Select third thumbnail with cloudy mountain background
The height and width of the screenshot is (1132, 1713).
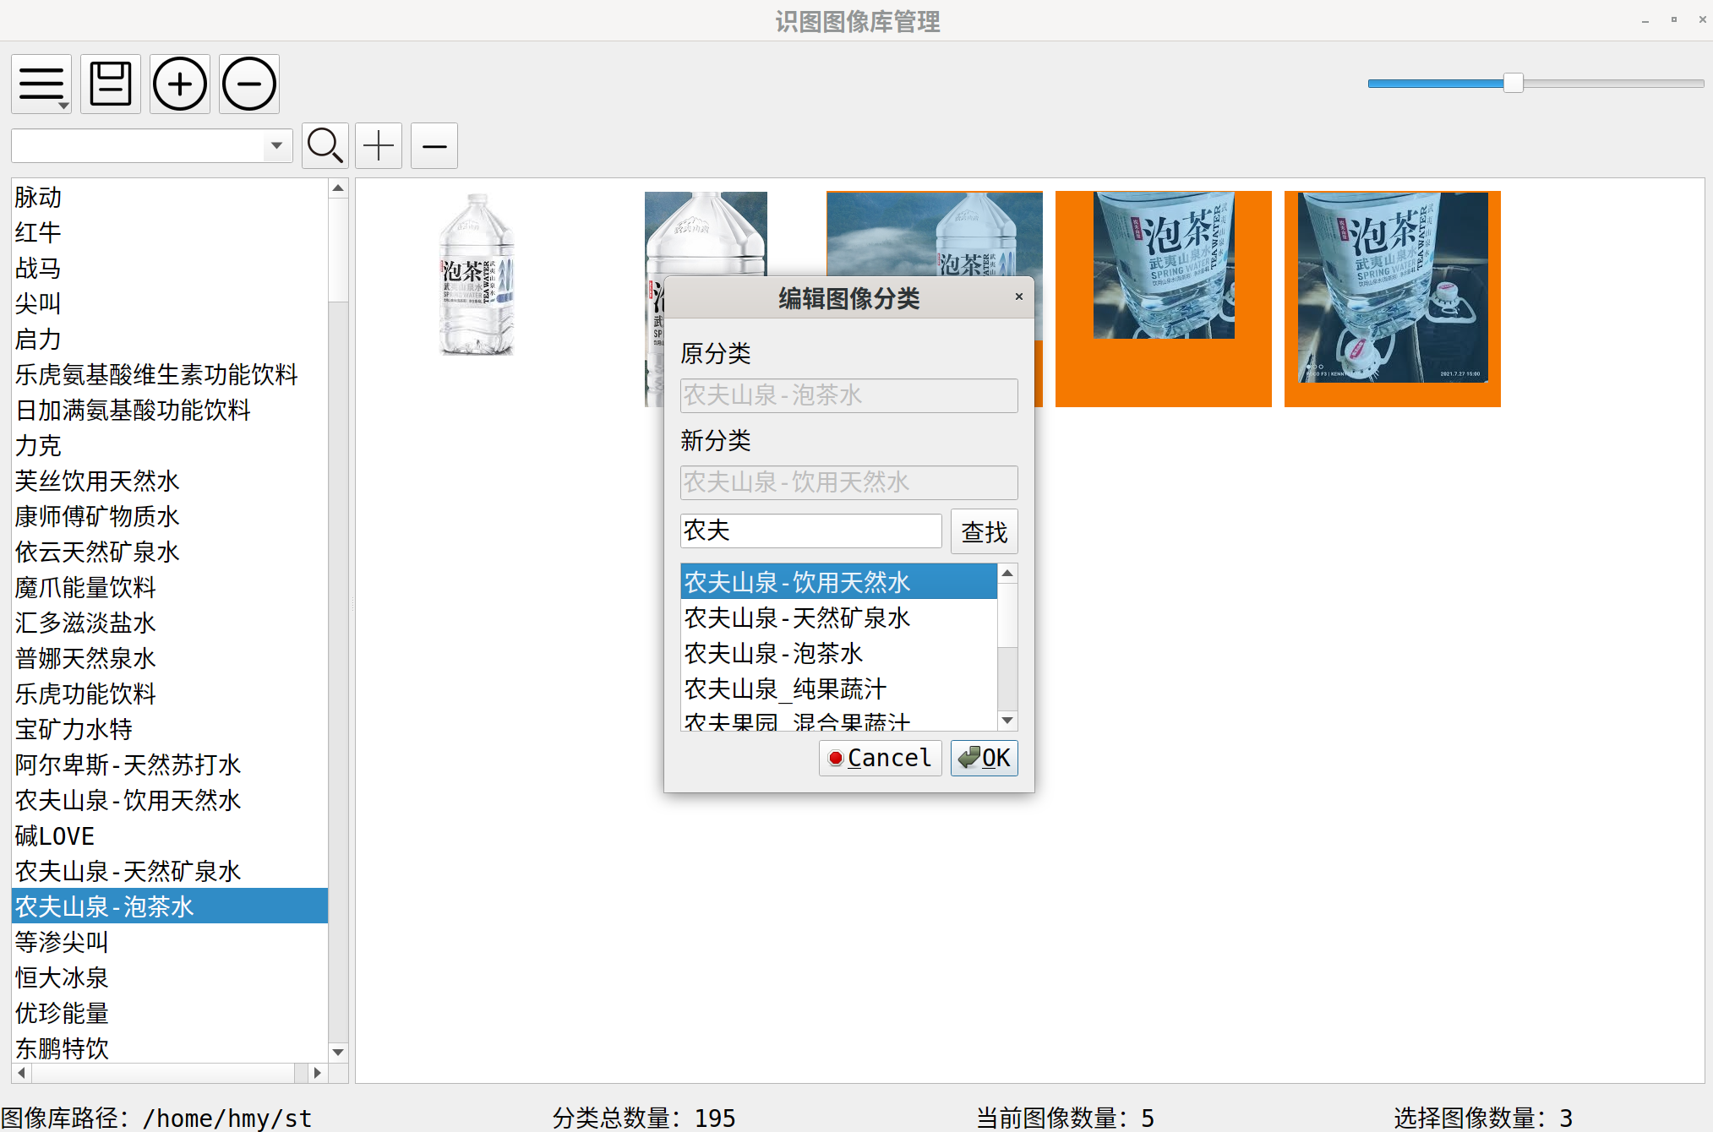click(934, 232)
